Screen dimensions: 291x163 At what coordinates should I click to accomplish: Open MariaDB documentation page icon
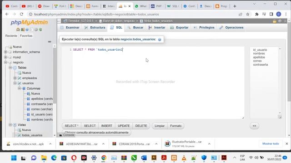pyautogui.click(x=31, y=29)
